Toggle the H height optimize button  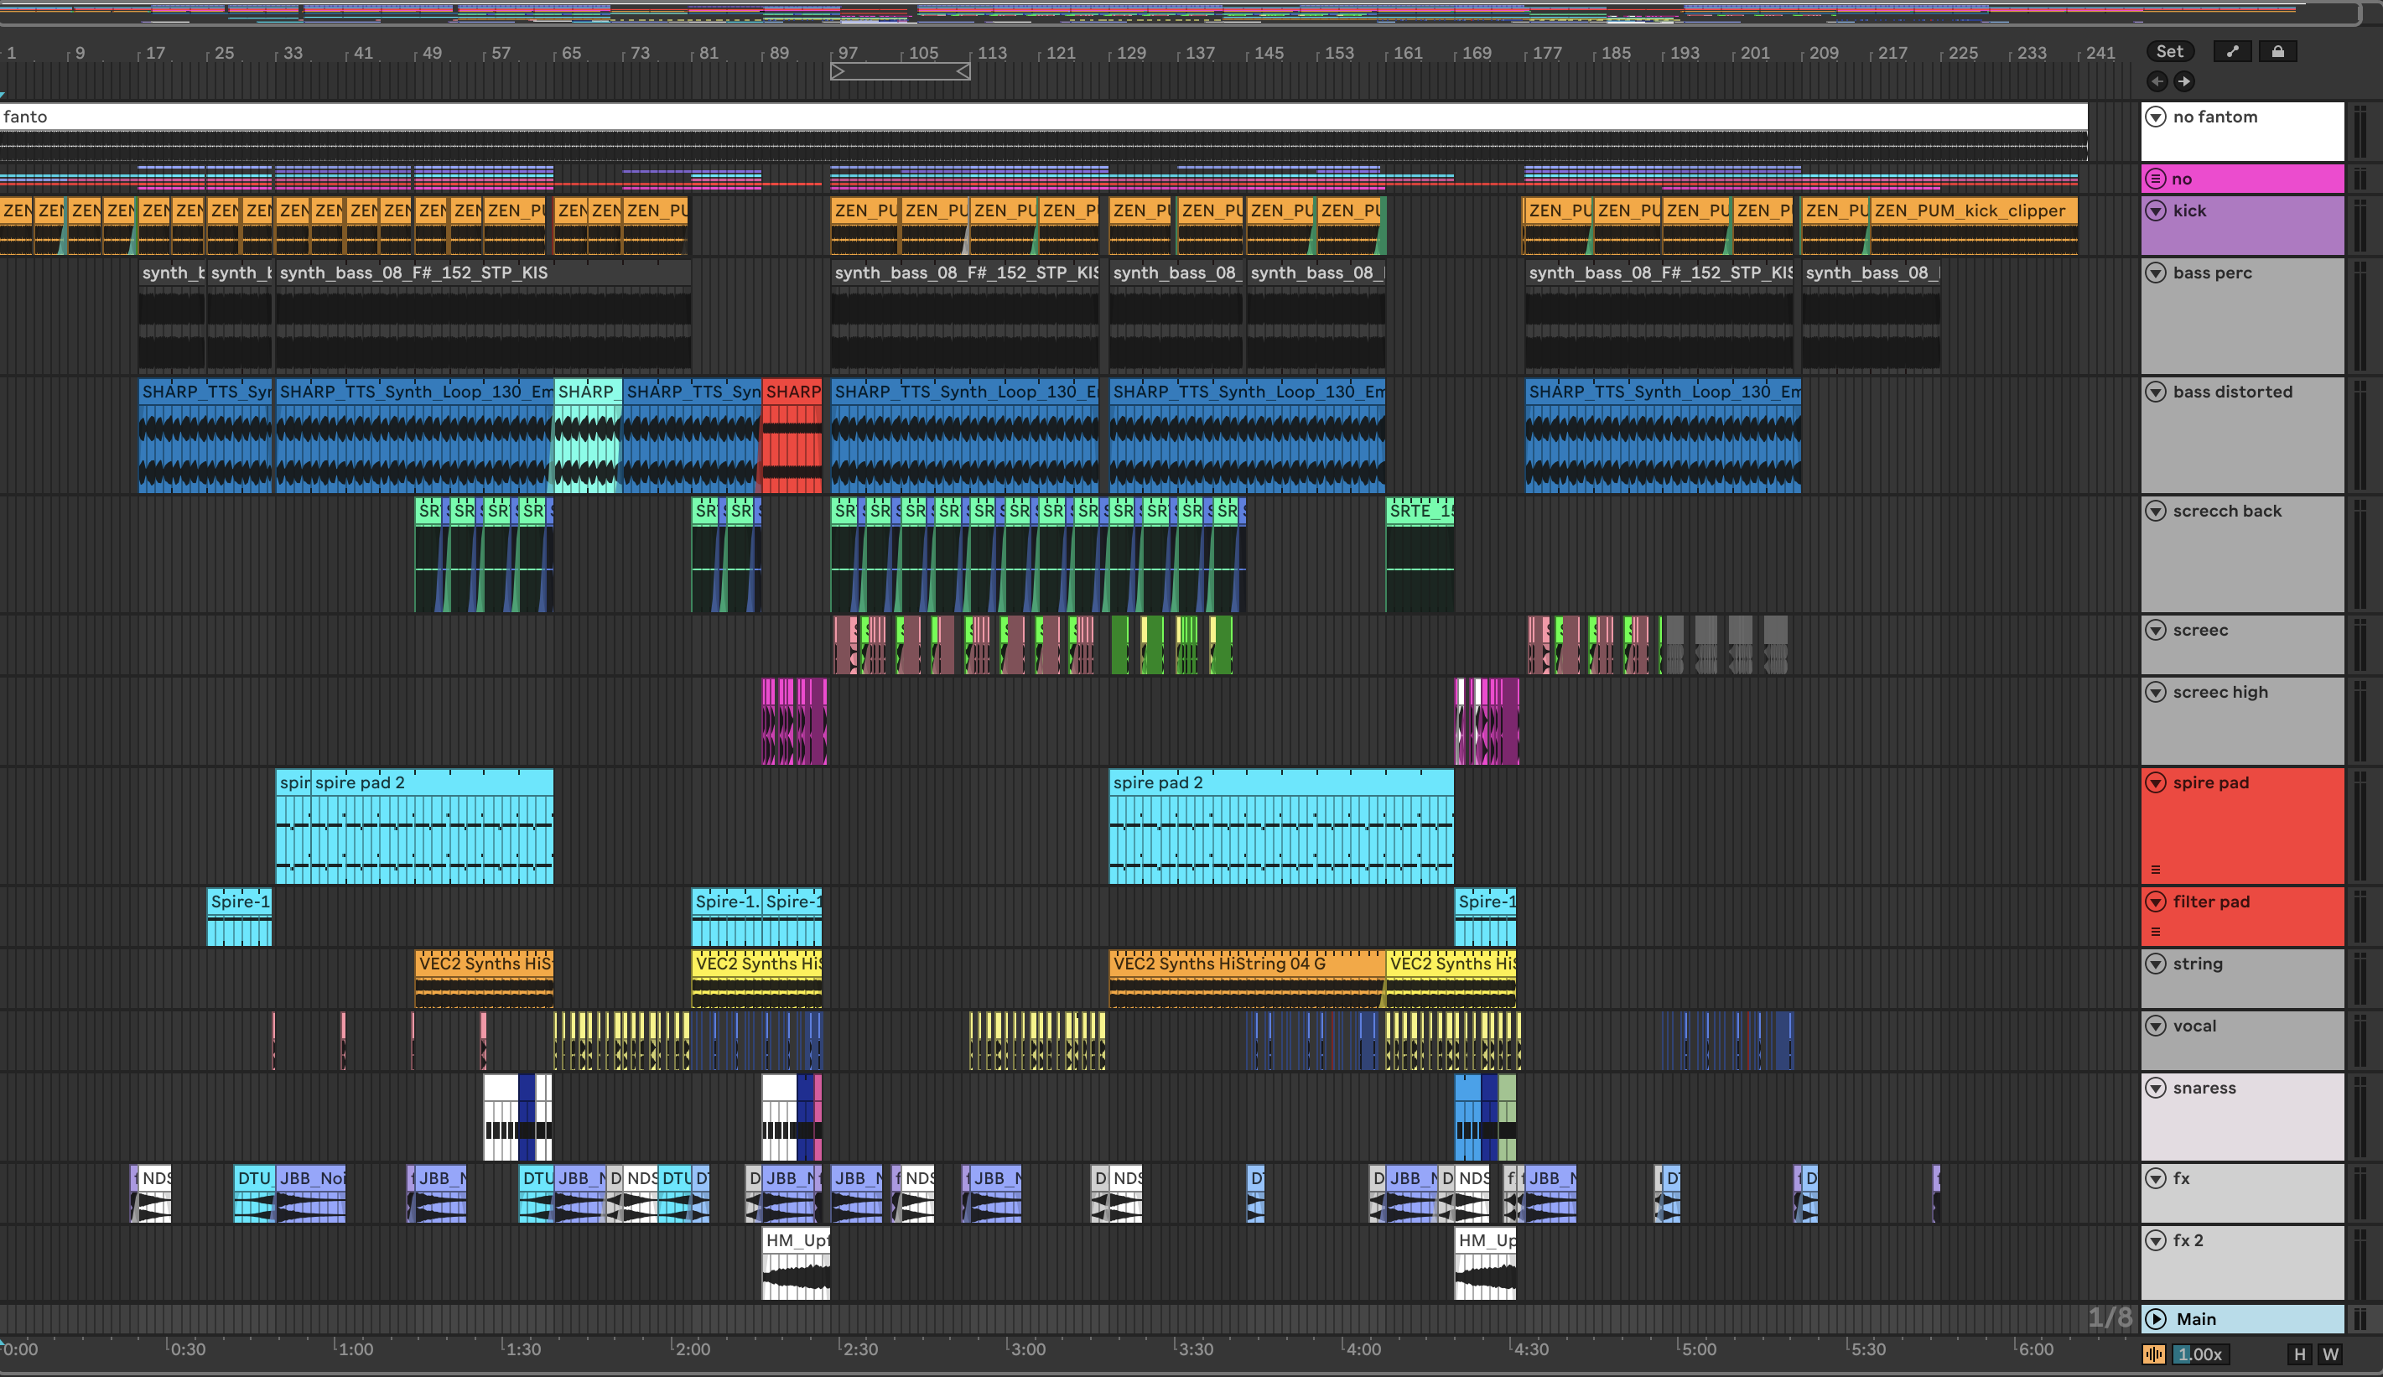(2300, 1354)
